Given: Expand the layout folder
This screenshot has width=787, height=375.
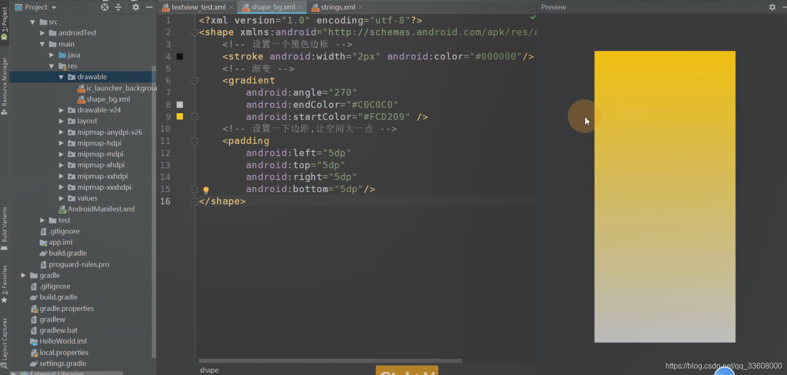Looking at the screenshot, I should click(x=61, y=121).
